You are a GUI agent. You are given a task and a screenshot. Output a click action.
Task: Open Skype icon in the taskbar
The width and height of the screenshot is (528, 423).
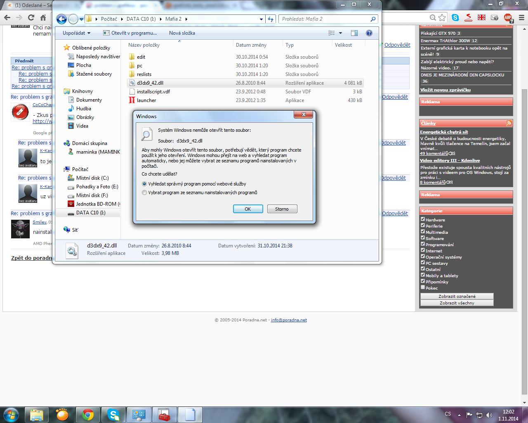pyautogui.click(x=113, y=414)
